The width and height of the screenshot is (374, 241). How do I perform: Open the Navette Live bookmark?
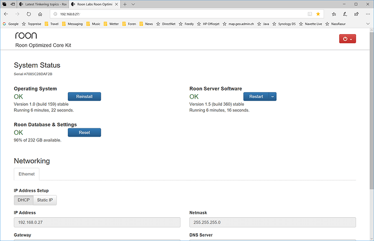311,24
